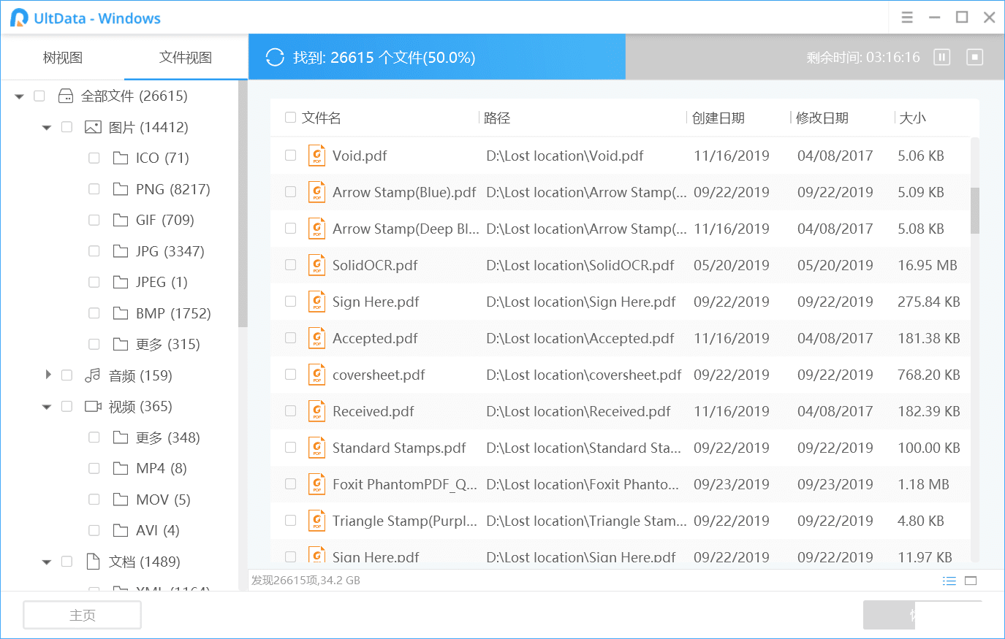Tick the checkbox for Void.pdf
This screenshot has height=639, width=1005.
coord(290,156)
